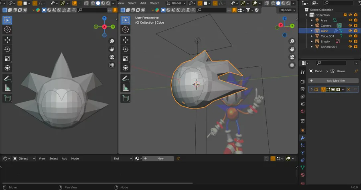Activate the Rotate tool in the right viewport
The width and height of the screenshot is (361, 190).
(126, 49)
